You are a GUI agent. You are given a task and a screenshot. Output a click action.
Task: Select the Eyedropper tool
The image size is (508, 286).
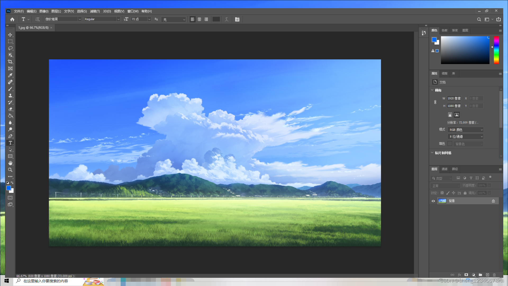[x=10, y=75]
